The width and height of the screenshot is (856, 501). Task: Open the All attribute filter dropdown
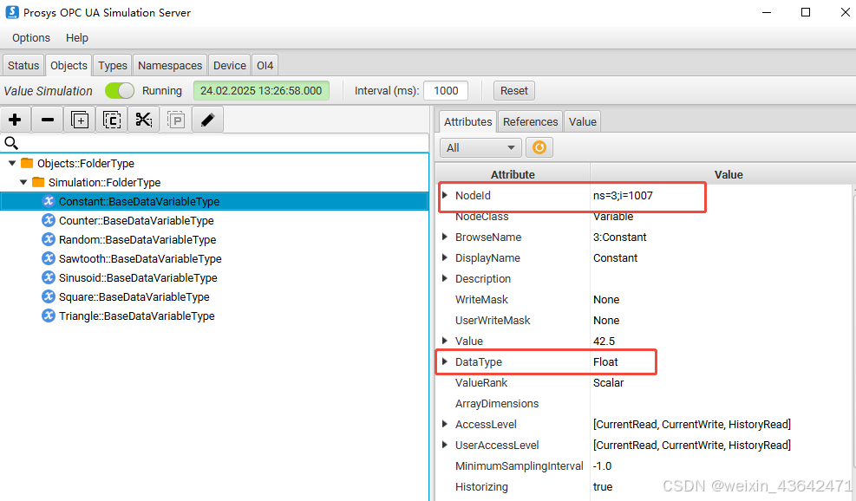480,147
